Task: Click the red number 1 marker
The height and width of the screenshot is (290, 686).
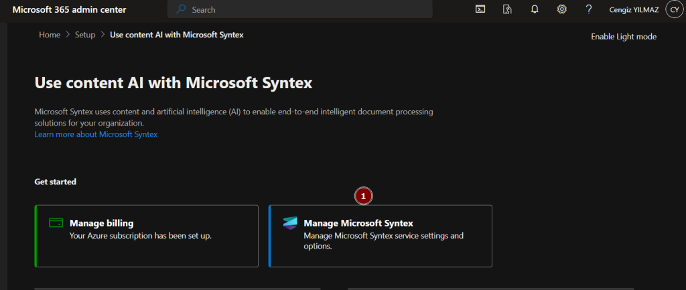Action: pyautogui.click(x=363, y=196)
